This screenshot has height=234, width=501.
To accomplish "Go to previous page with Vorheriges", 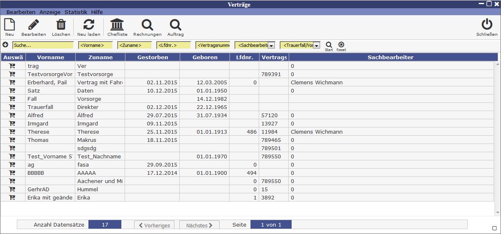I will click(x=154, y=225).
